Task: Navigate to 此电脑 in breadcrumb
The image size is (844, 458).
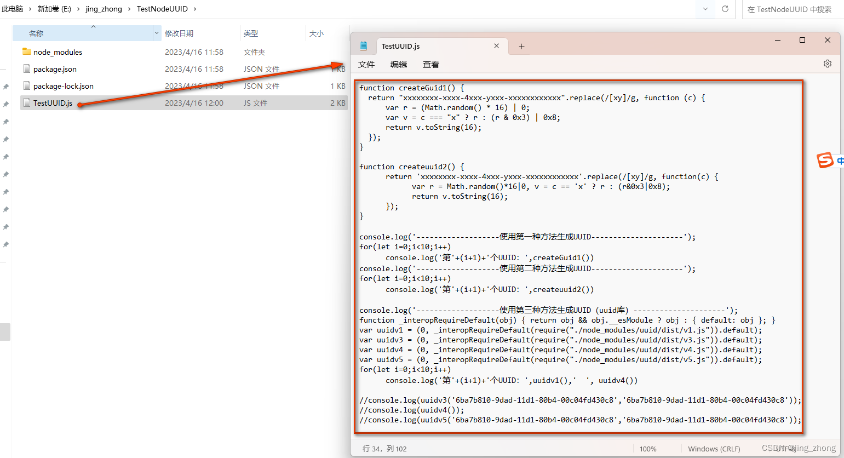Action: coord(13,9)
